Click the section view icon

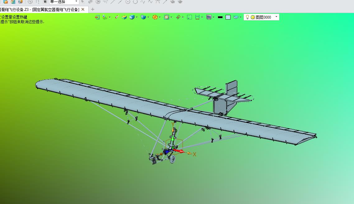(x=166, y=17)
